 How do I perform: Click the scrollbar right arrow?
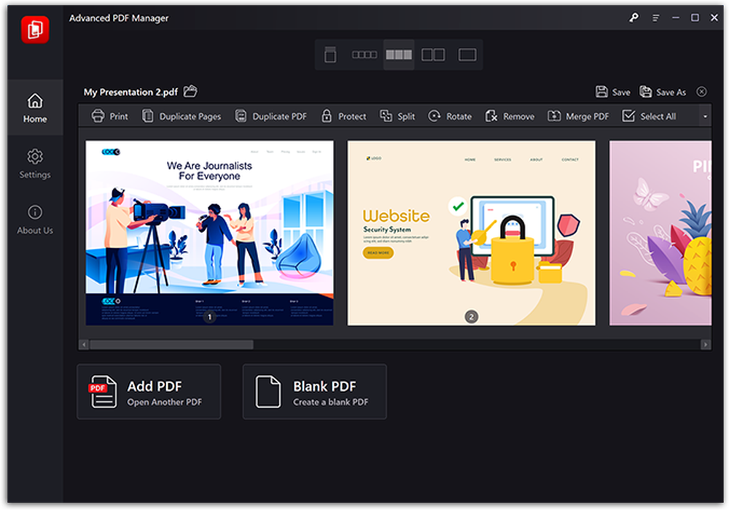(705, 345)
